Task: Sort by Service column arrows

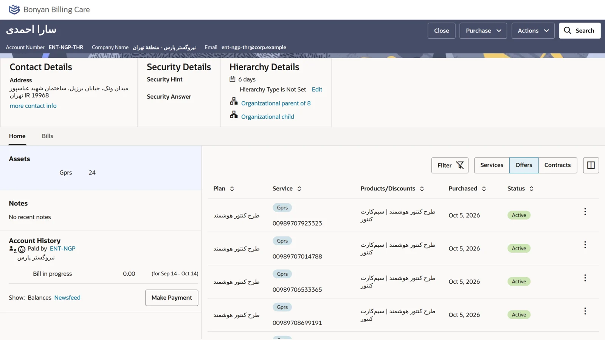Action: [299, 189]
